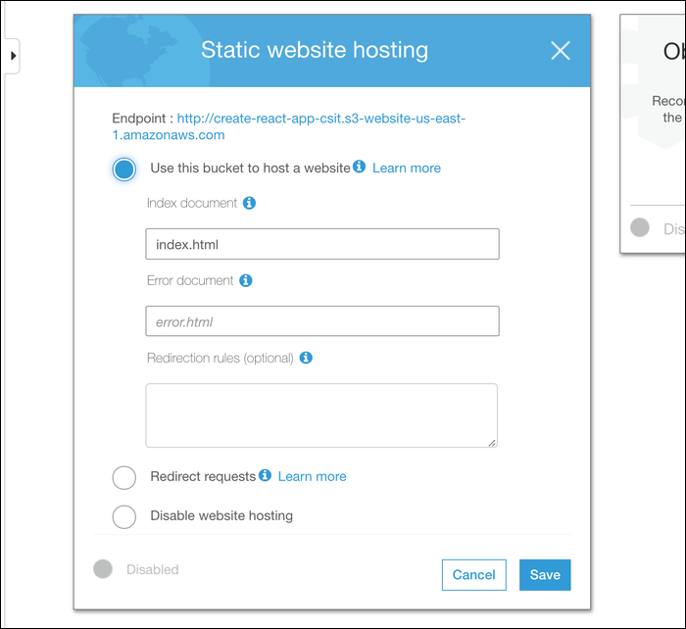Select 'Use this bucket to host a website'

coord(123,169)
